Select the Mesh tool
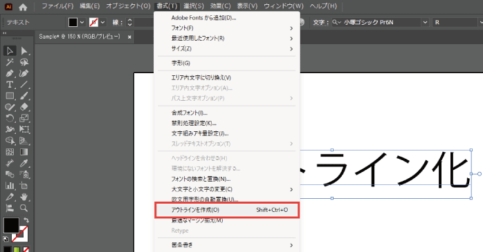Screen dimensions: 483x252 pyautogui.click(x=10, y=152)
